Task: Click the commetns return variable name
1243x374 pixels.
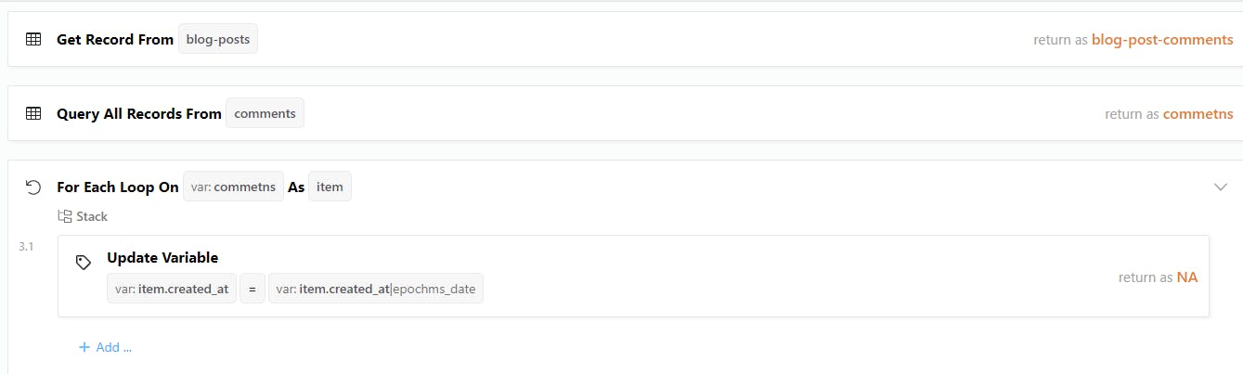Action: (1198, 114)
